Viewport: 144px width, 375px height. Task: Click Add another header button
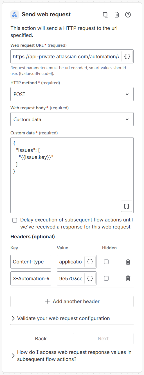(x=72, y=301)
